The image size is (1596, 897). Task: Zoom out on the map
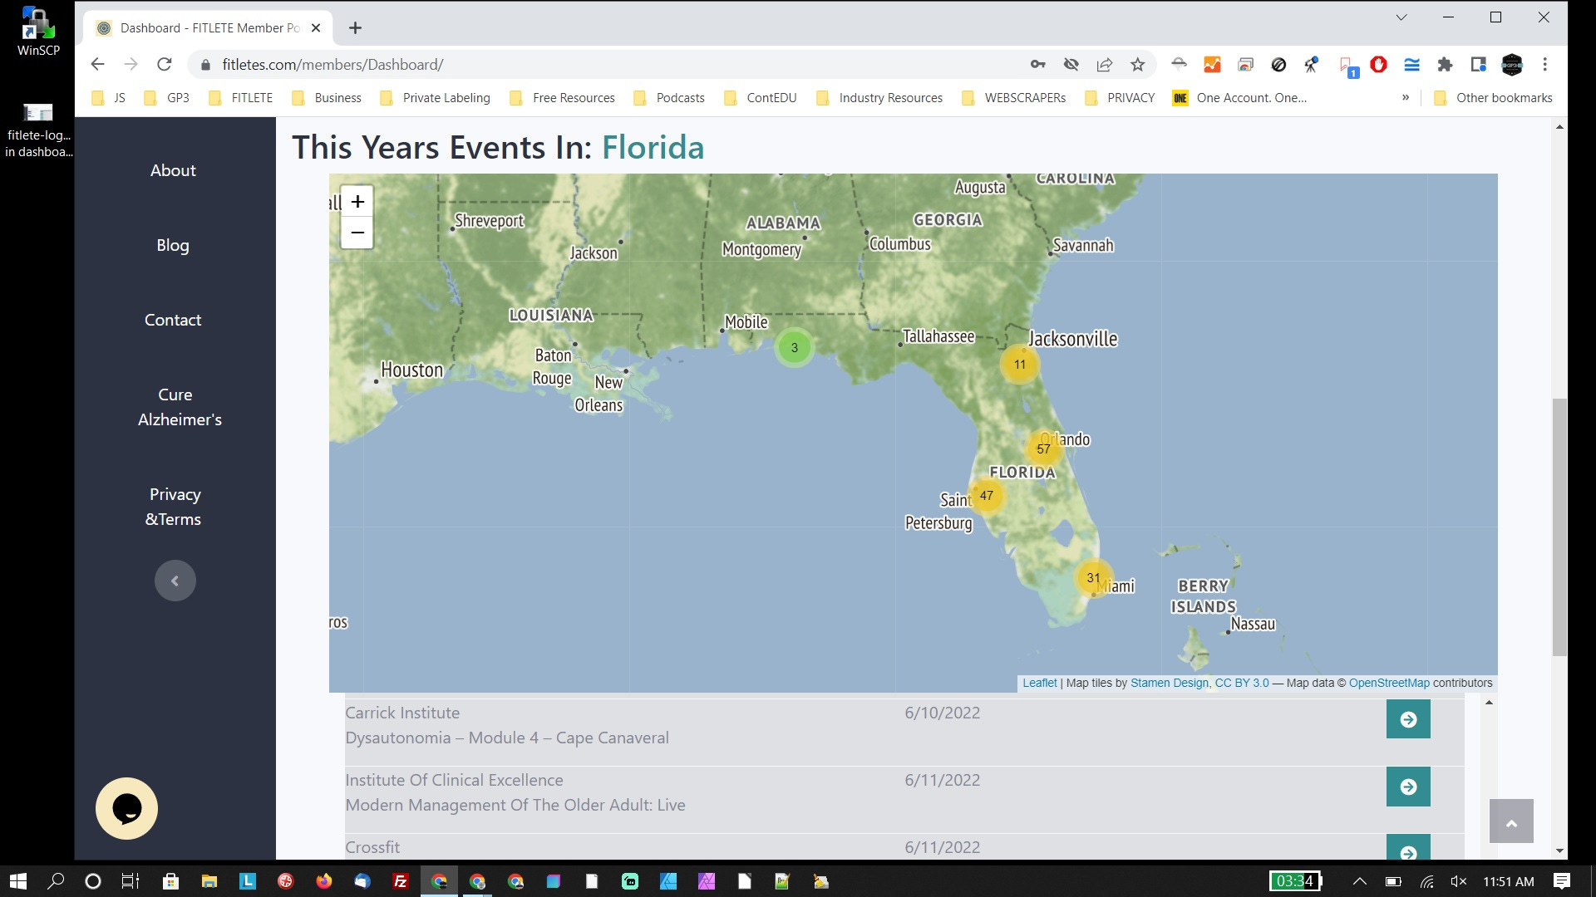pos(357,233)
